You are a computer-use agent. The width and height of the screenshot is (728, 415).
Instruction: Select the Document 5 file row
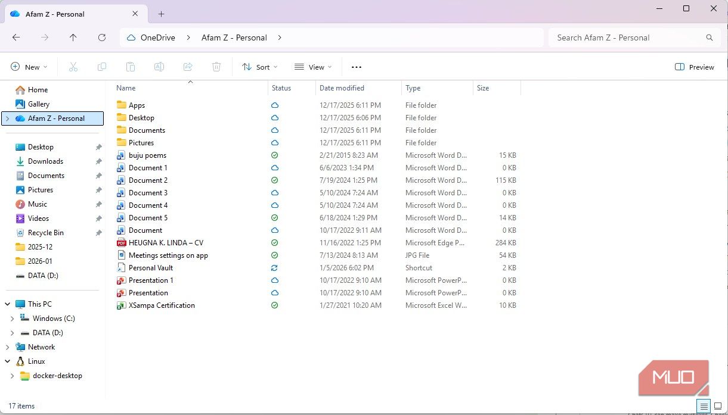coord(318,218)
